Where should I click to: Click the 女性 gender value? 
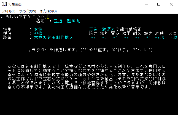(x=38, y=29)
